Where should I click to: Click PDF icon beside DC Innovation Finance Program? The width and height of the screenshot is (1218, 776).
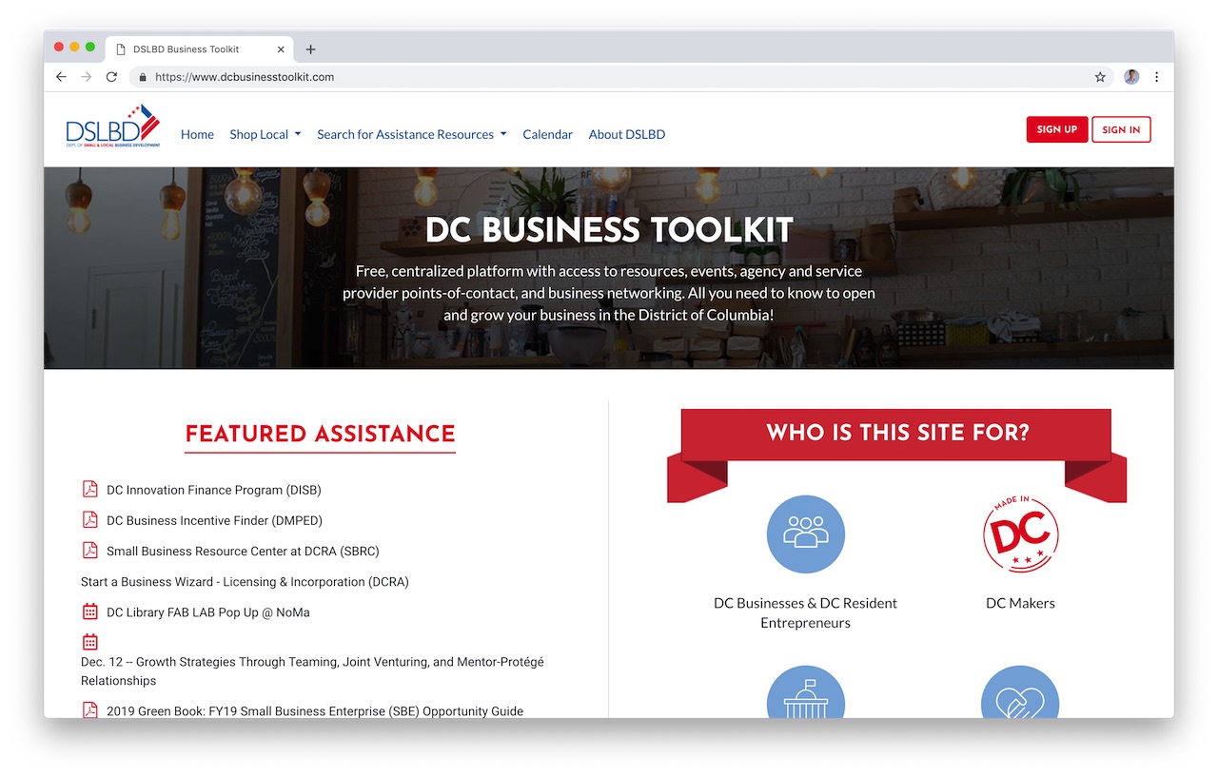90,490
